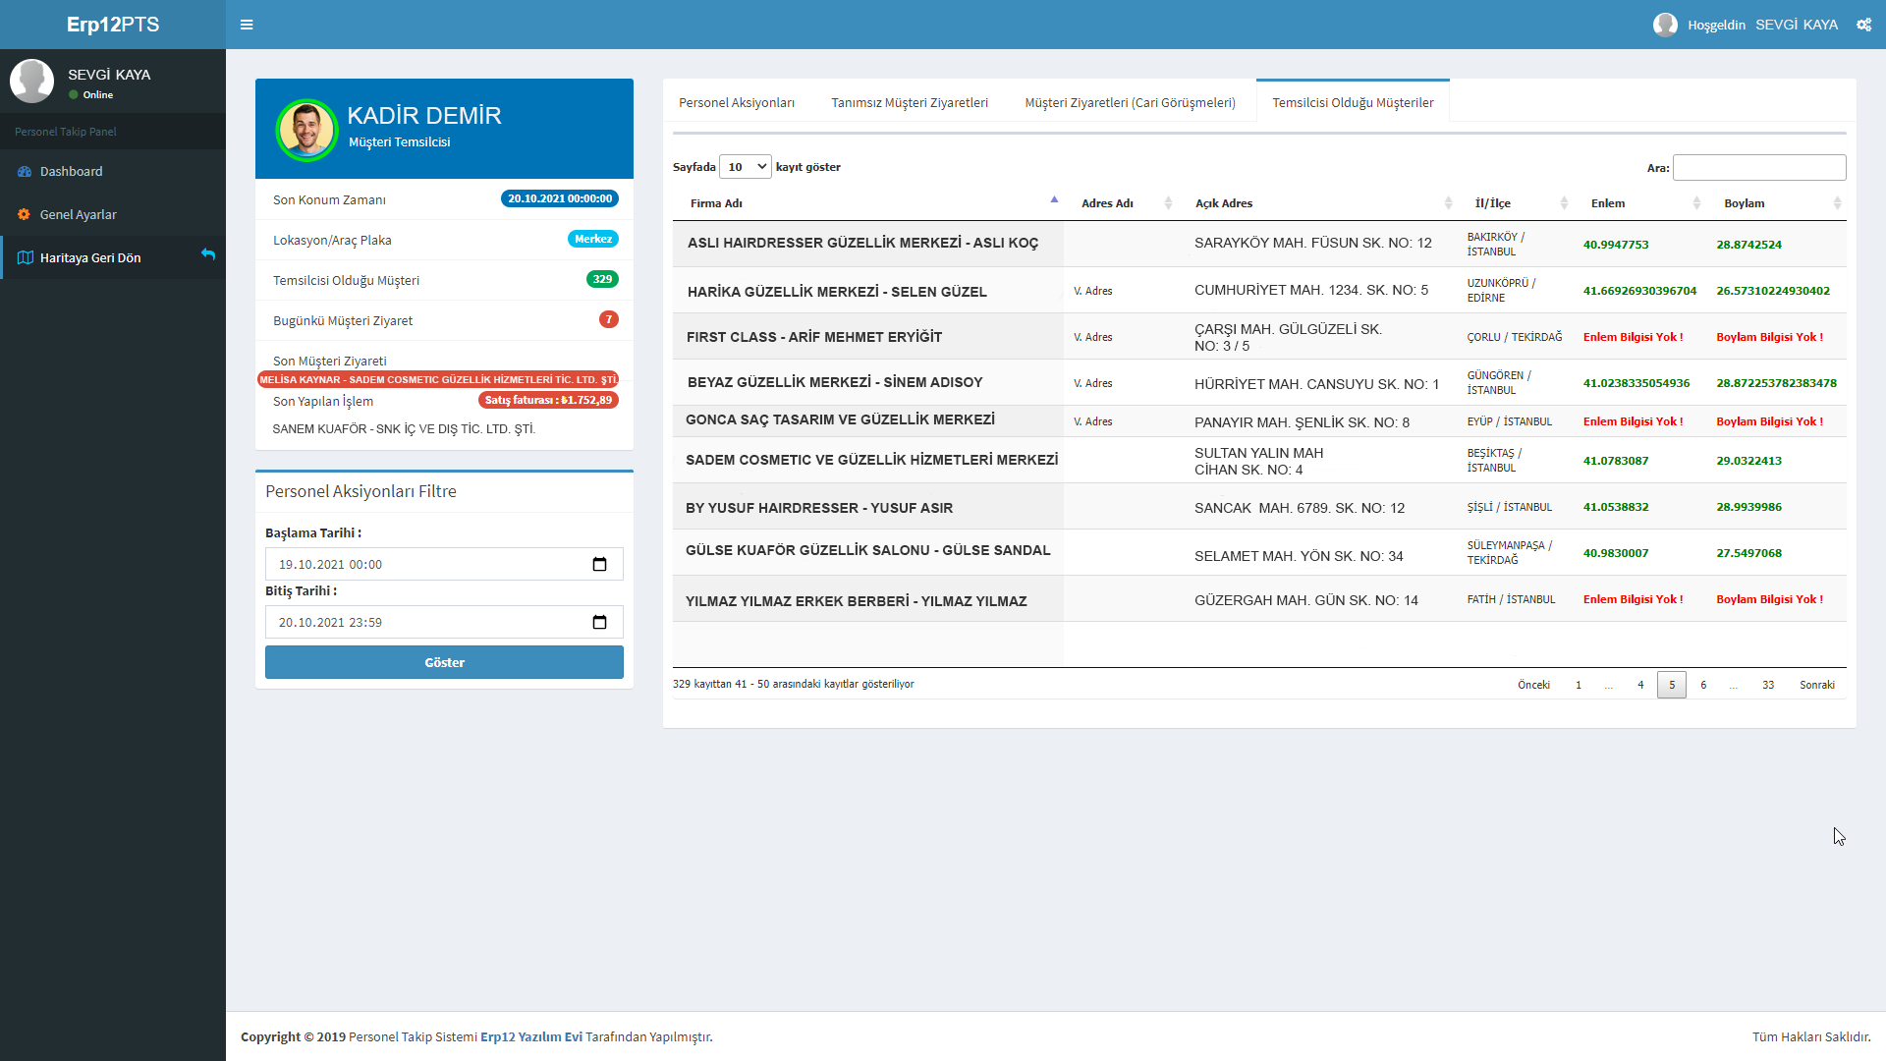Jump to page 33 in pagination

pos(1767,686)
